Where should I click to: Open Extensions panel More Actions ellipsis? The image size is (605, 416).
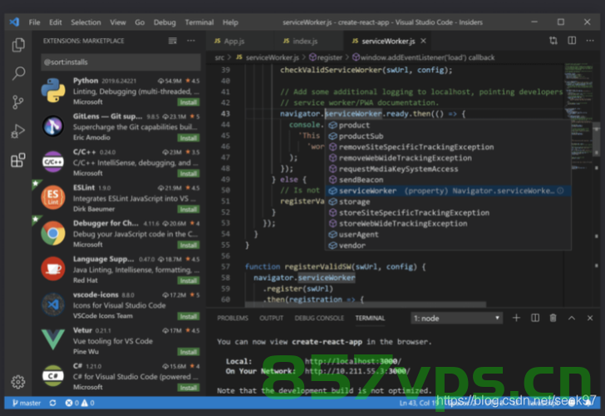191,41
